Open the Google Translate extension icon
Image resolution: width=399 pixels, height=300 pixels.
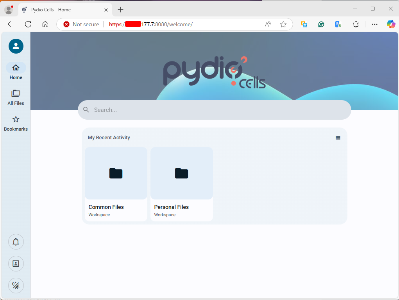tap(338, 24)
